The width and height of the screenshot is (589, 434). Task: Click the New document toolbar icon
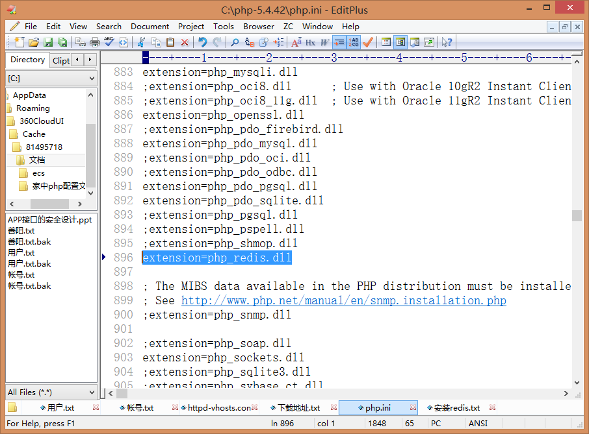pyautogui.click(x=19, y=42)
